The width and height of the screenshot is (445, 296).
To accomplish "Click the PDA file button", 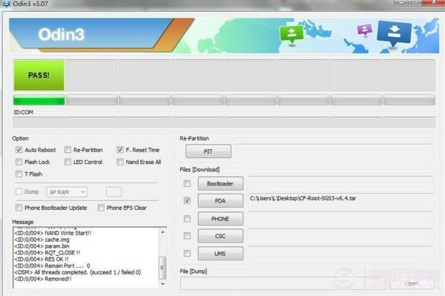I will [220, 200].
